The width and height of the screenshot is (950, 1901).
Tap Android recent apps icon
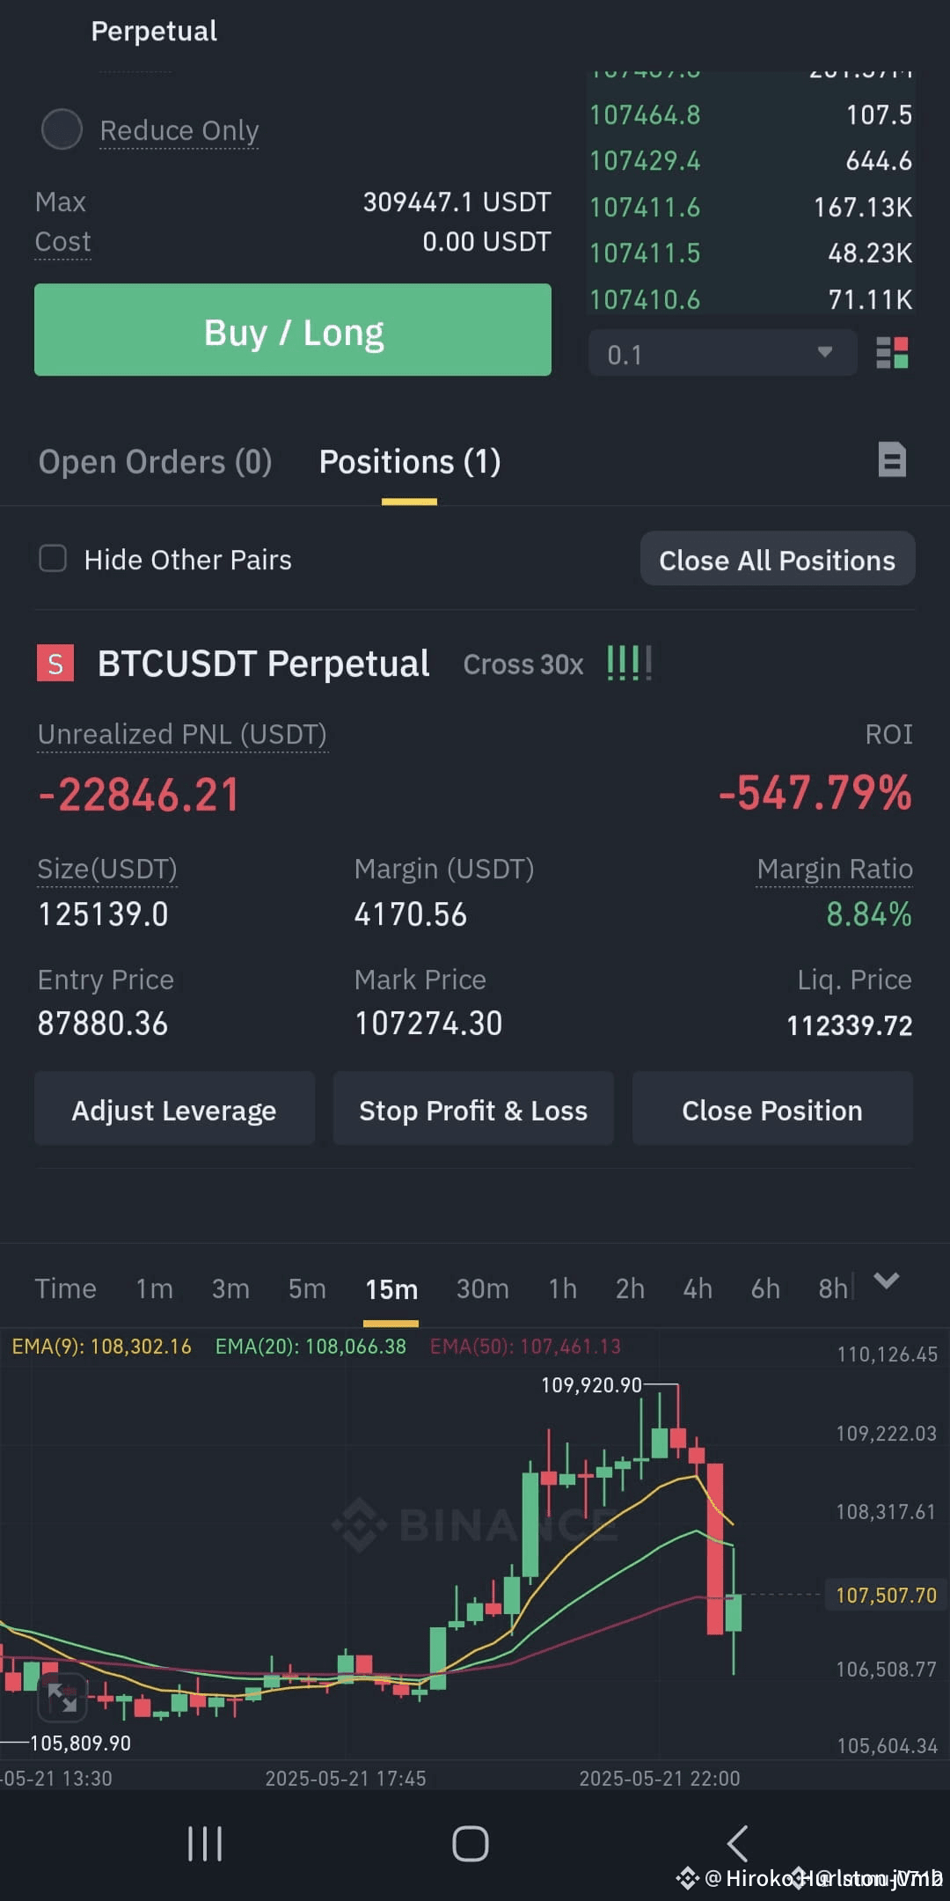tap(205, 1843)
